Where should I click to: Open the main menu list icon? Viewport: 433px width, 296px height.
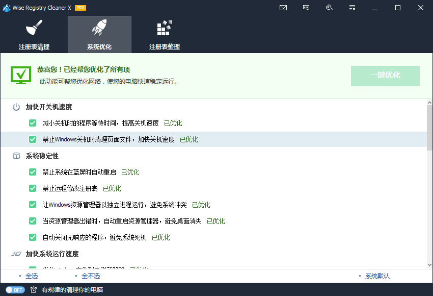point(352,8)
